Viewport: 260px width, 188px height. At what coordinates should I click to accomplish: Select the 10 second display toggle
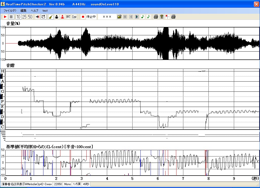[18, 17]
